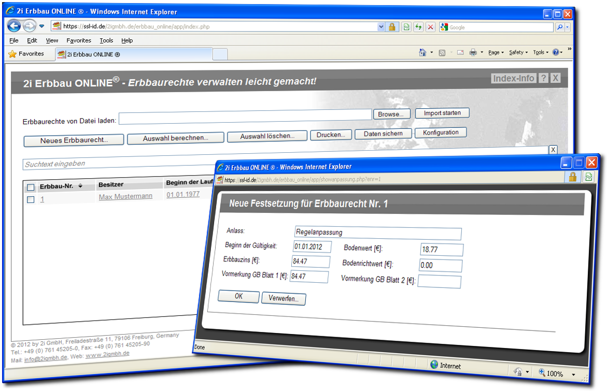Expand the Safety dropdown menu
Screen dimensions: 607x391
518,52
